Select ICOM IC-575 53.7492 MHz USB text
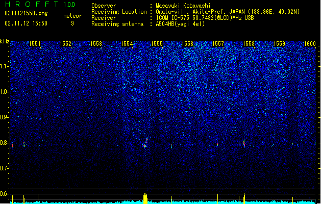 [205, 18]
